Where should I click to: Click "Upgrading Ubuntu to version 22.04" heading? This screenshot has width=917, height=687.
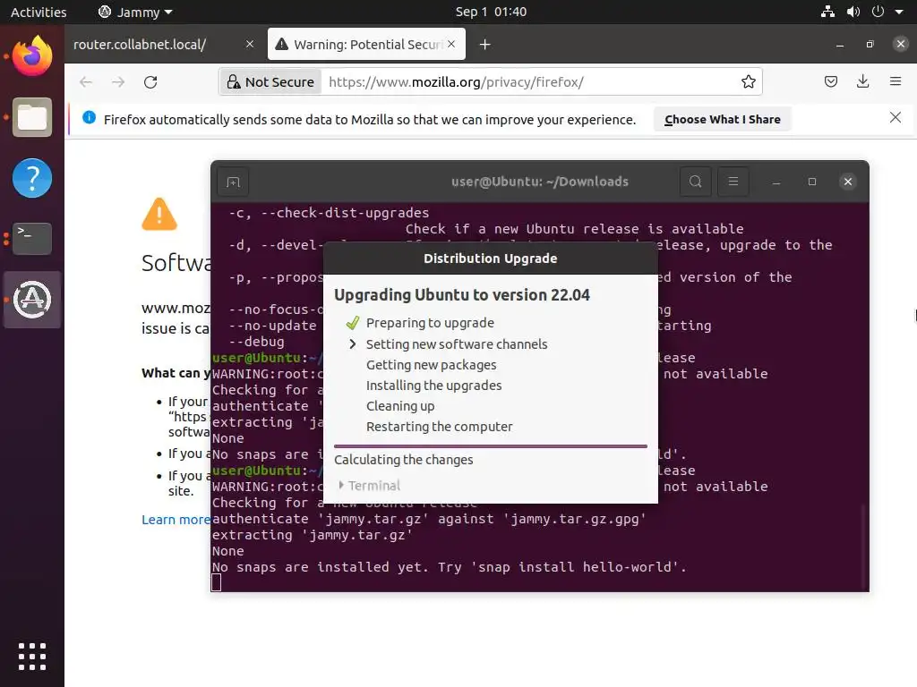pos(462,295)
